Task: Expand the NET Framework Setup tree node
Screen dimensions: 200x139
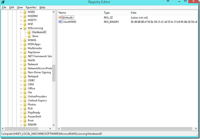Action: tap(21, 56)
